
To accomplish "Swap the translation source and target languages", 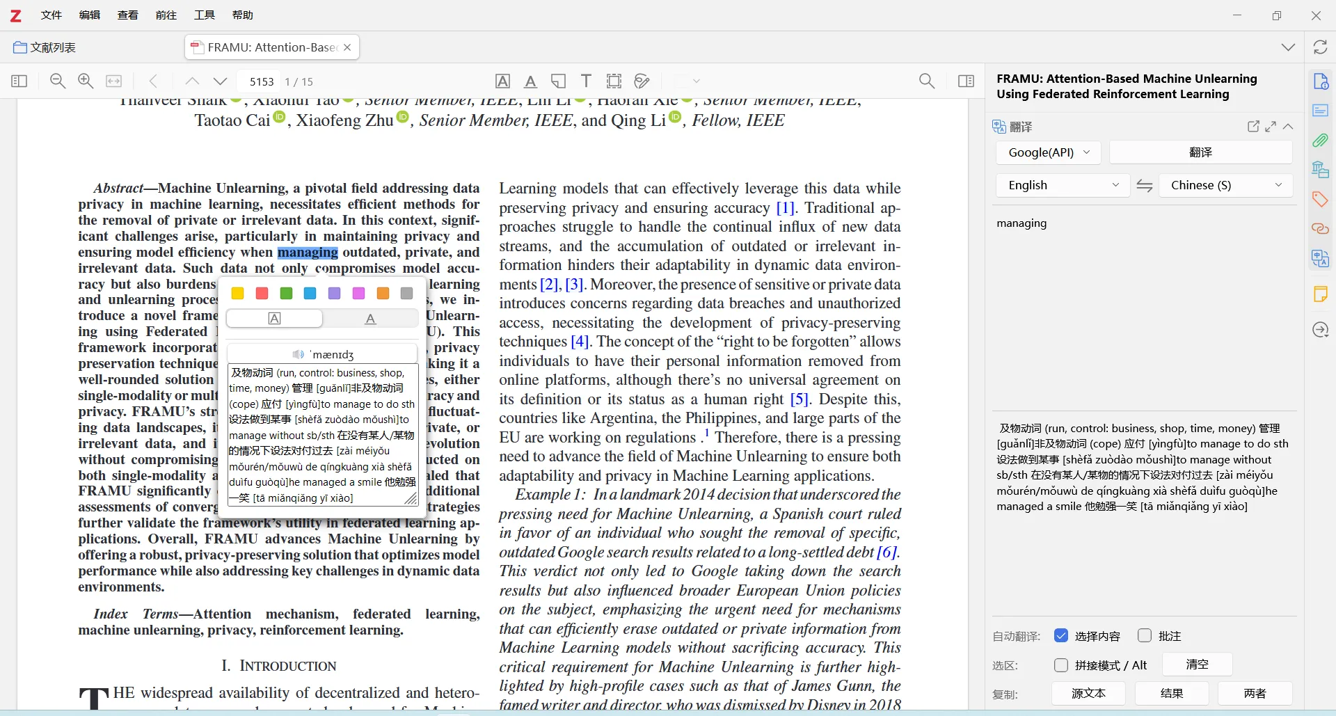I will 1145,186.
